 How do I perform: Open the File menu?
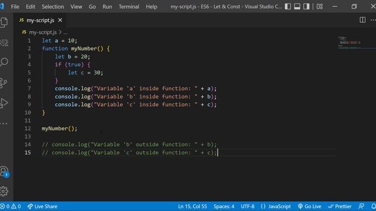(x=15, y=6)
